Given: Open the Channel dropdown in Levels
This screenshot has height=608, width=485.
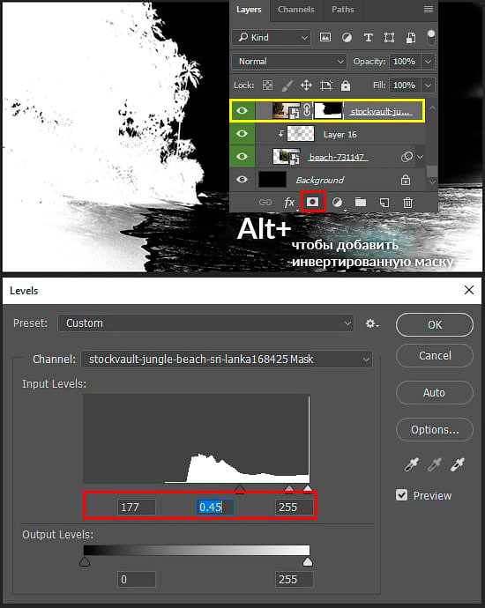Looking at the screenshot, I should tap(227, 360).
